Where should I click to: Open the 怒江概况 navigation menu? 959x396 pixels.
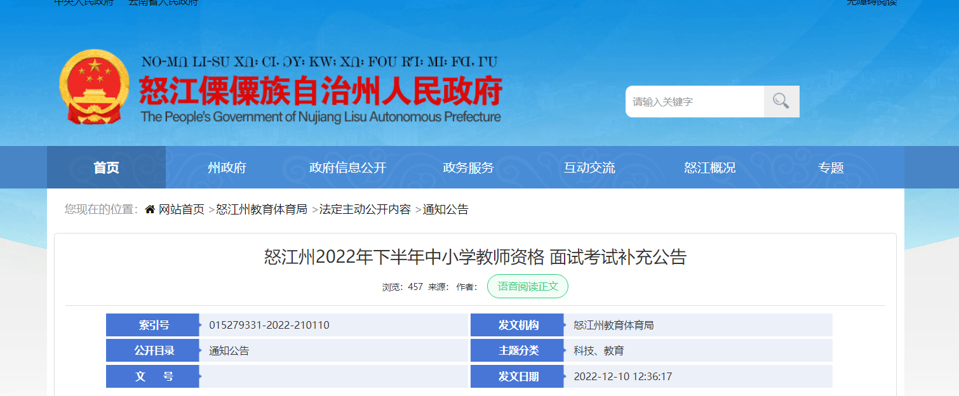(710, 168)
